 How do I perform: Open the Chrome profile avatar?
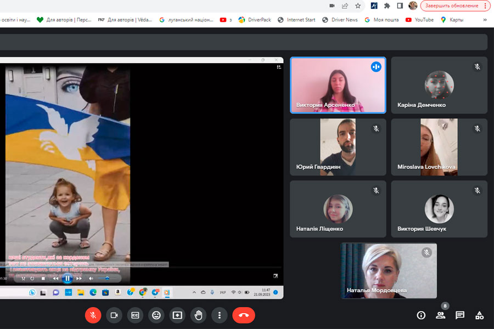click(413, 5)
